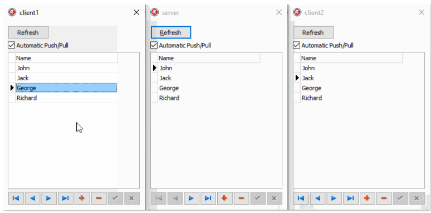Go to previous record in server navigator
This screenshot has width=431, height=213.
[x=175, y=198]
